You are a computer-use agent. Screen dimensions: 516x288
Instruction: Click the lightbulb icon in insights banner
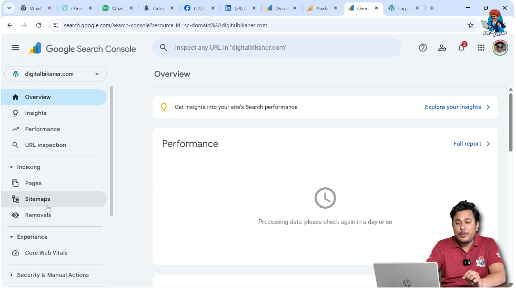pyautogui.click(x=164, y=107)
